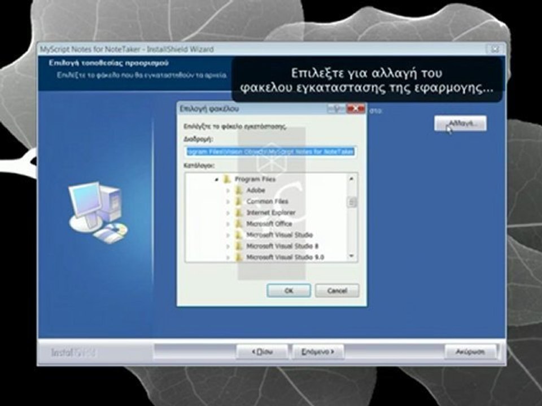Expand the Microsoft Office folder node
The width and height of the screenshot is (542, 406).
click(228, 224)
